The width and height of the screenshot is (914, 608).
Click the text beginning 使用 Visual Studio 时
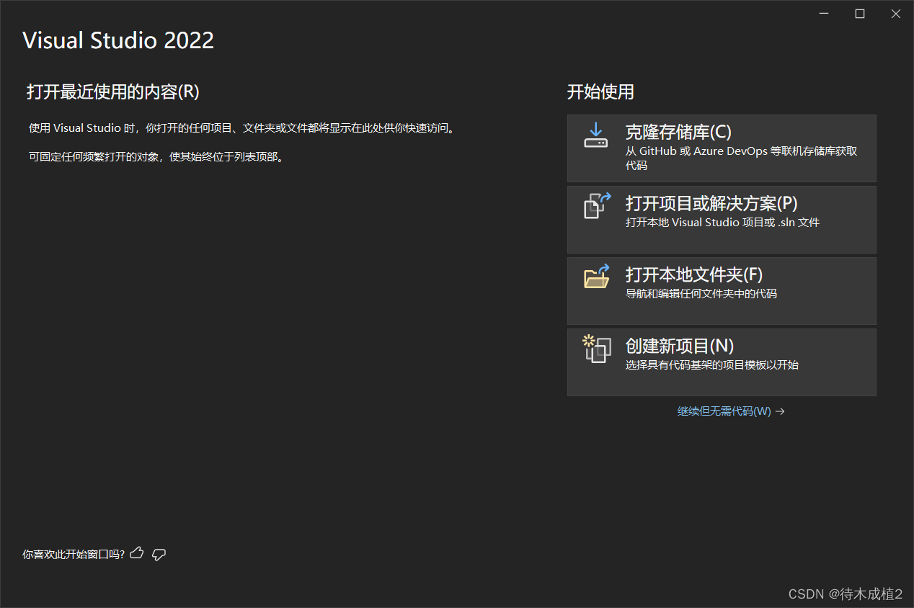242,128
